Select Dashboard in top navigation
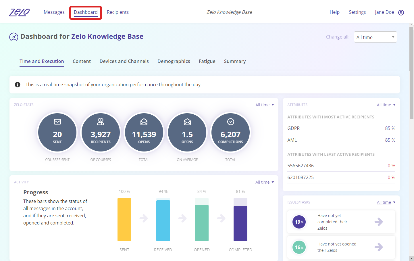Viewport: 414px width, 261px height. (x=86, y=12)
